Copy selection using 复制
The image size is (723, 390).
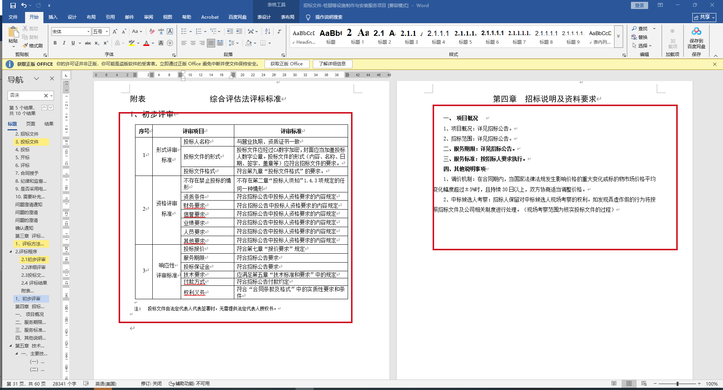point(30,37)
